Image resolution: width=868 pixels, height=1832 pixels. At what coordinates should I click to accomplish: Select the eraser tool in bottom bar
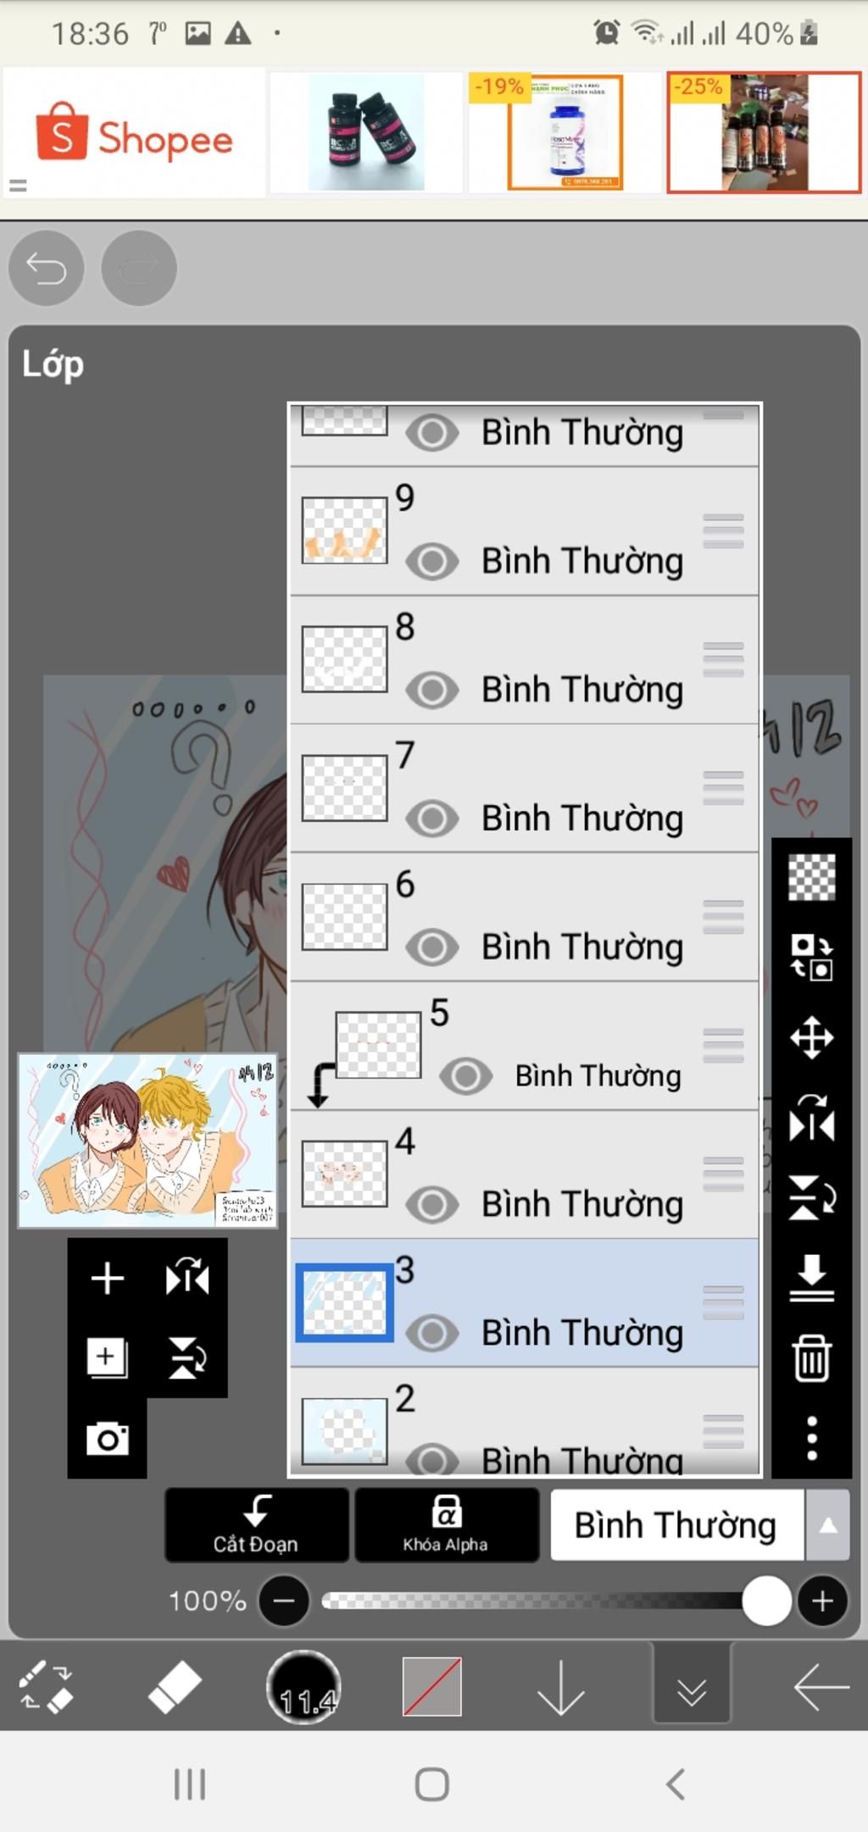tap(175, 1686)
